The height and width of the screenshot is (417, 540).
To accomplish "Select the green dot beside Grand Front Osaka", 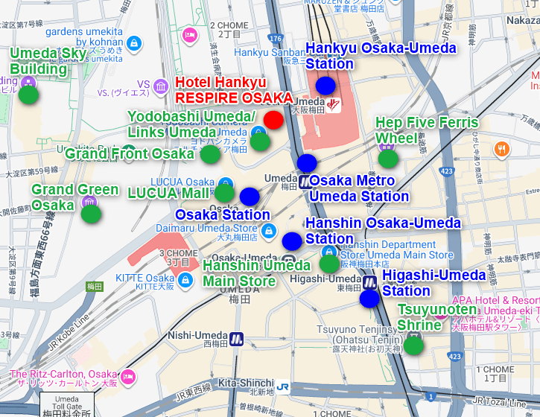I will (210, 154).
